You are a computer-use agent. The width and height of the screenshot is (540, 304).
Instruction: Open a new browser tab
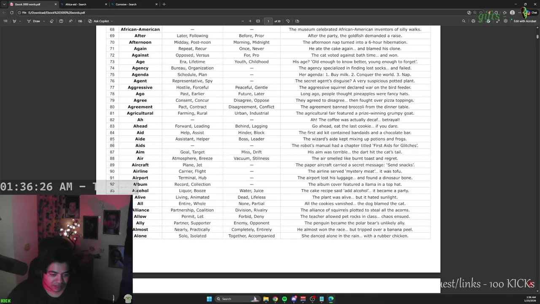[164, 4]
